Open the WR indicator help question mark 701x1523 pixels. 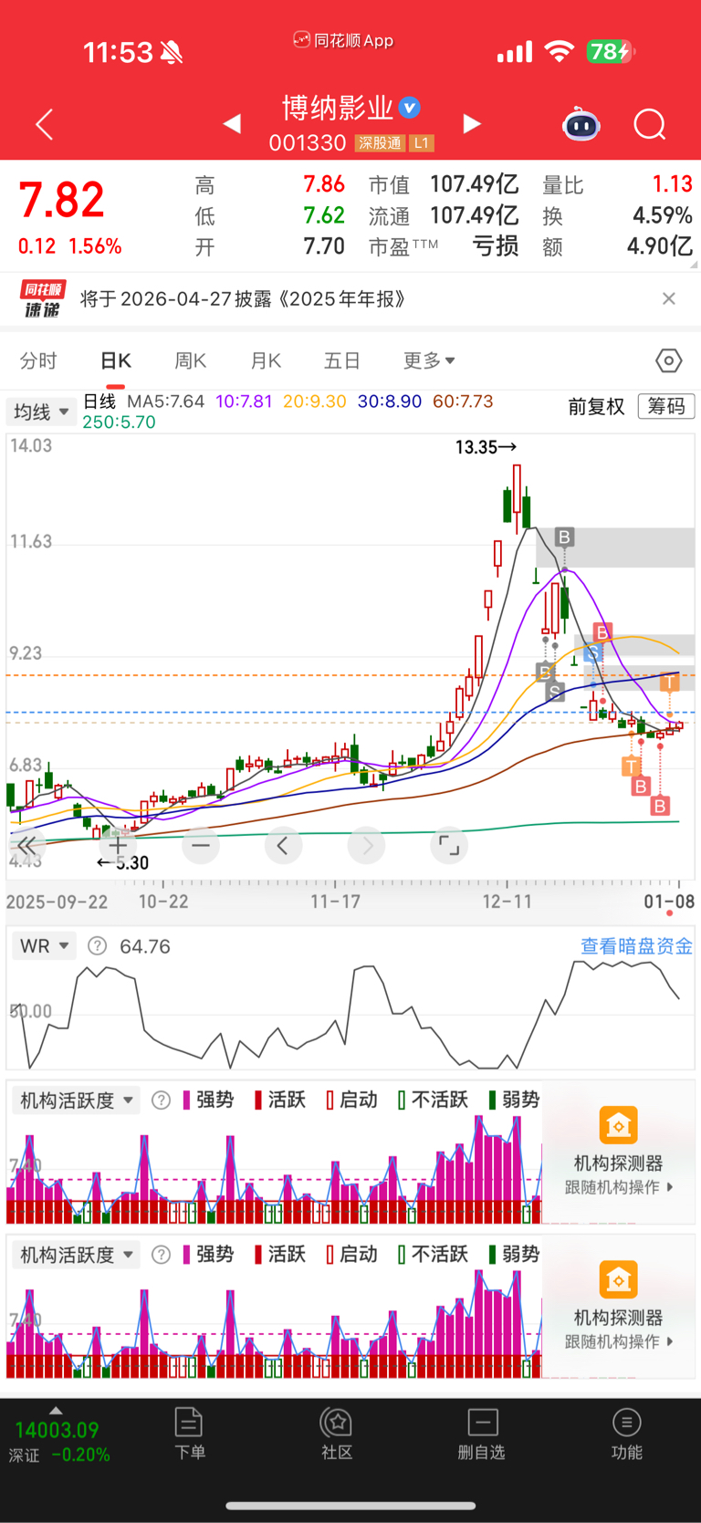click(x=97, y=946)
